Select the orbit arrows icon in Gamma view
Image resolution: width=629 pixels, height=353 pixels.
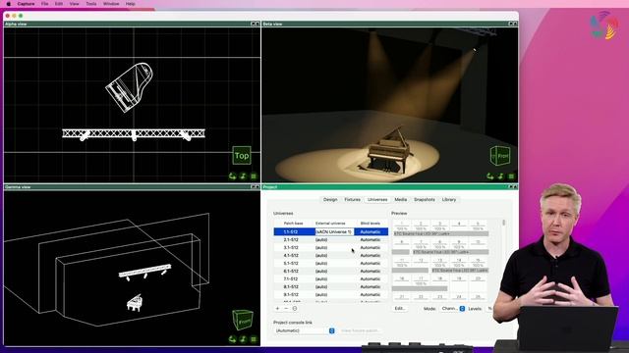click(x=232, y=339)
